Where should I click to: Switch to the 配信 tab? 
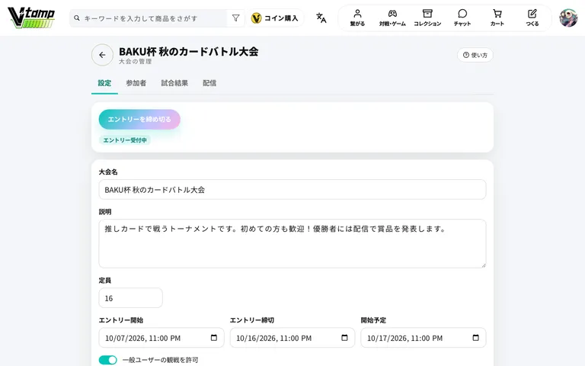[x=209, y=83]
